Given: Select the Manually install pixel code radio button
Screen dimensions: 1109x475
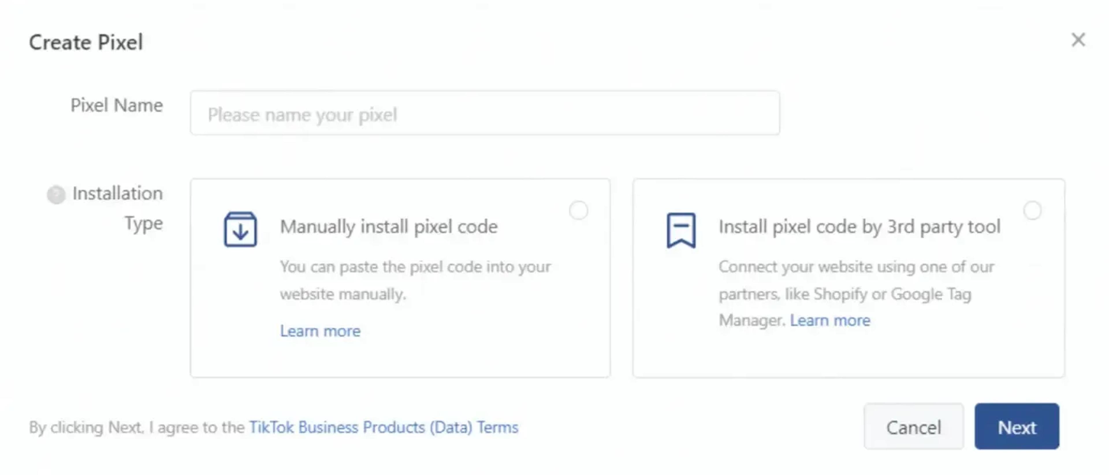Looking at the screenshot, I should [578, 211].
